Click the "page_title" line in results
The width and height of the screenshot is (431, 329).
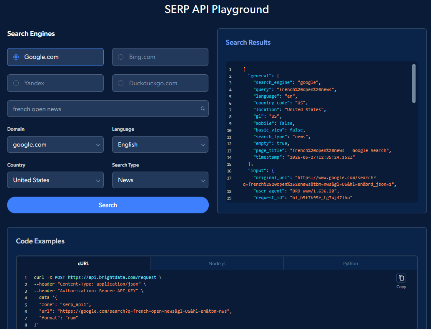point(322,151)
